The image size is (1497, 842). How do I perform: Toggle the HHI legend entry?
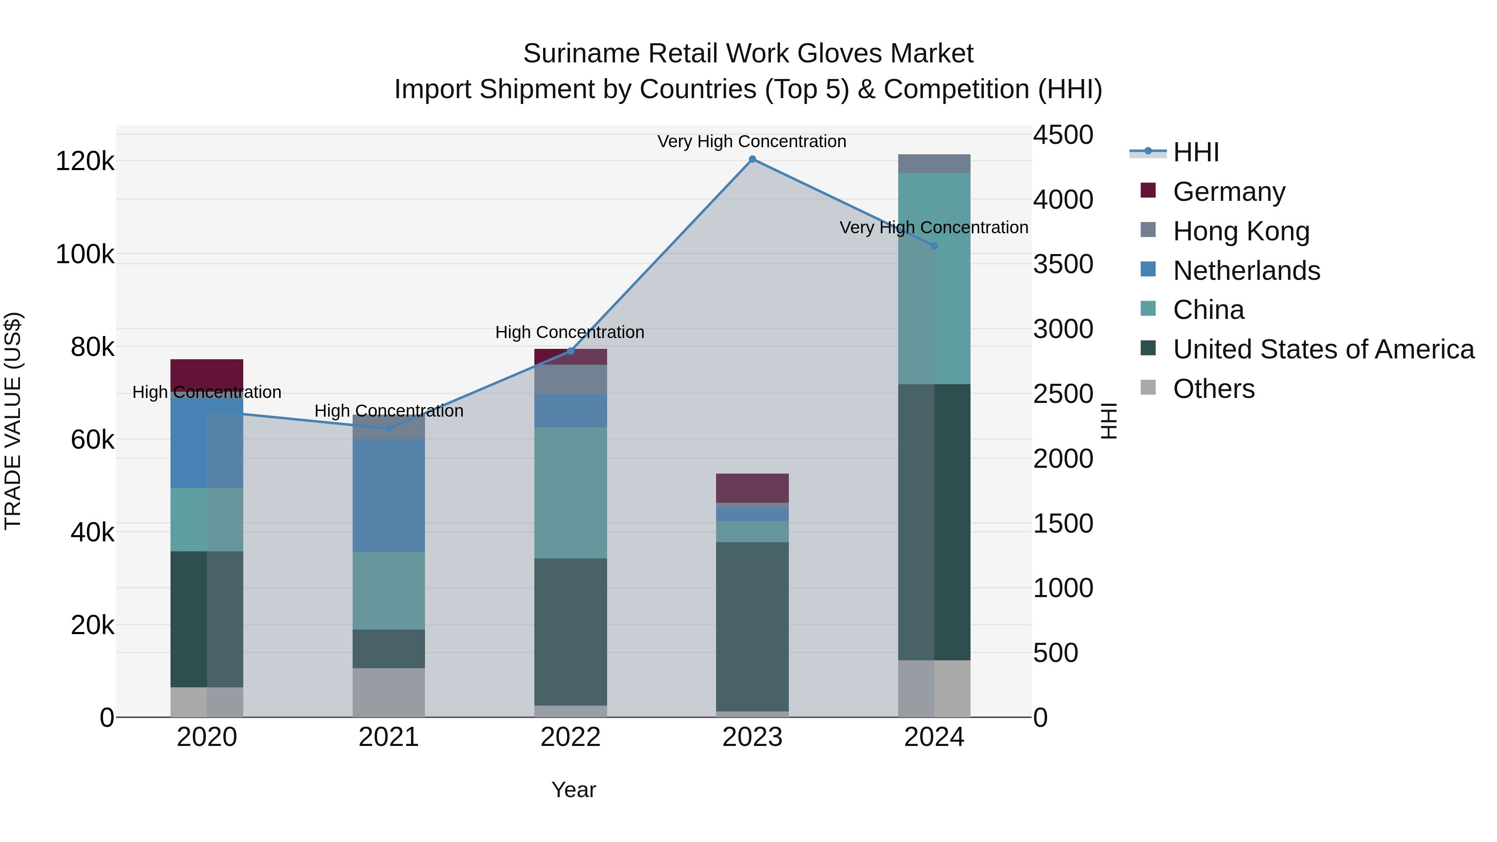click(1174, 152)
